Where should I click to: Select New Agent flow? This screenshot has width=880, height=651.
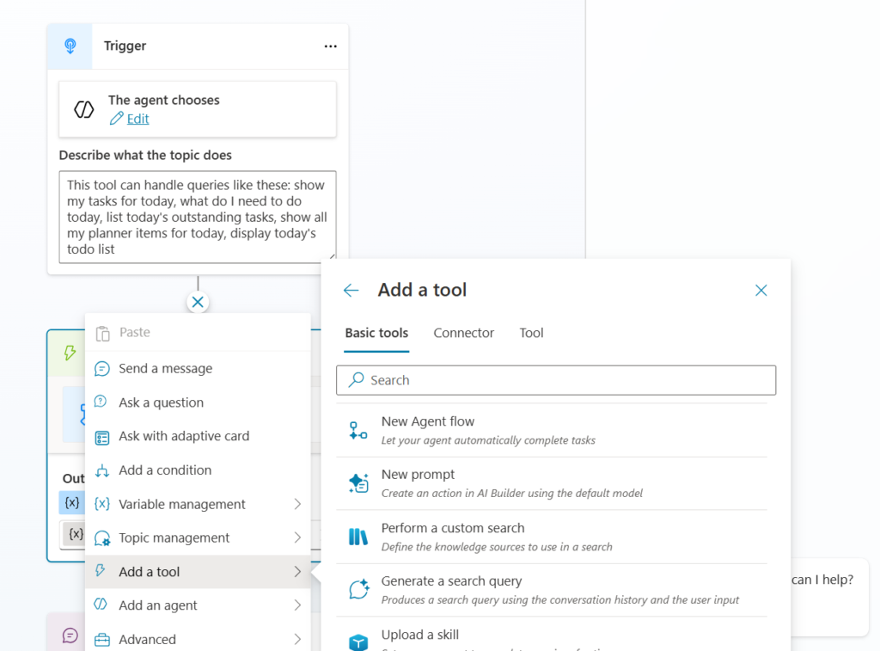tap(552, 431)
